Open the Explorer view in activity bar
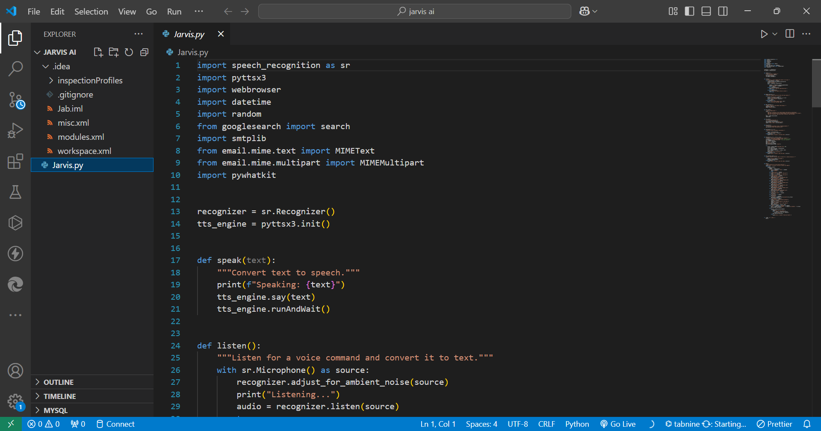 pos(15,38)
